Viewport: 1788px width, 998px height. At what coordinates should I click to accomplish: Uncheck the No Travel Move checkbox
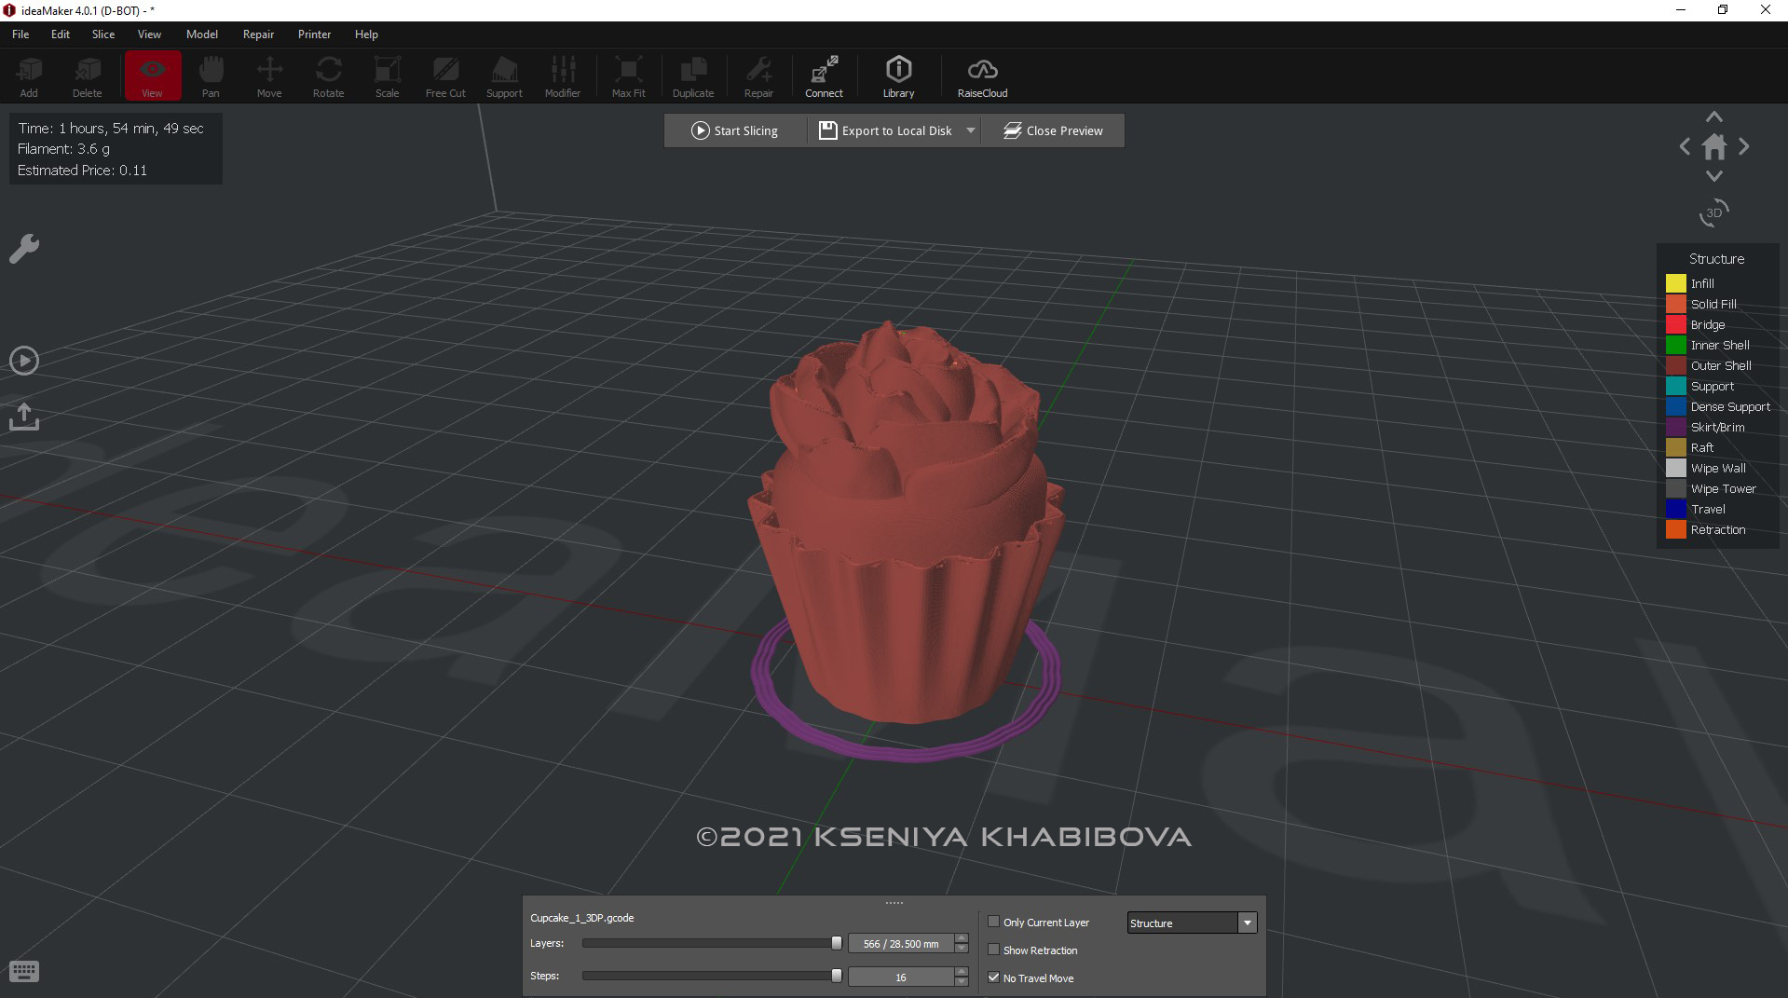coord(993,977)
